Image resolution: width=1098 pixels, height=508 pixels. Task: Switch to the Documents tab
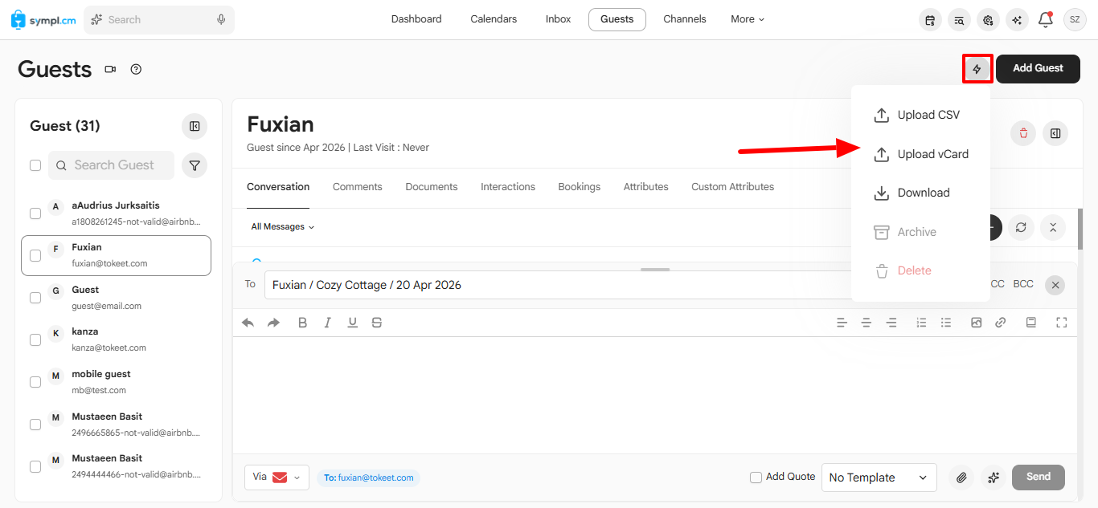(x=432, y=187)
